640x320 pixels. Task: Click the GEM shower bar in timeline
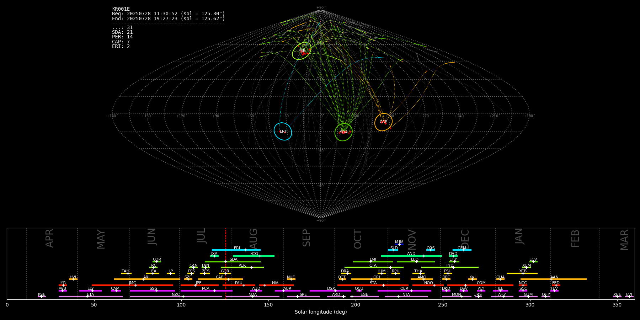point(462,250)
